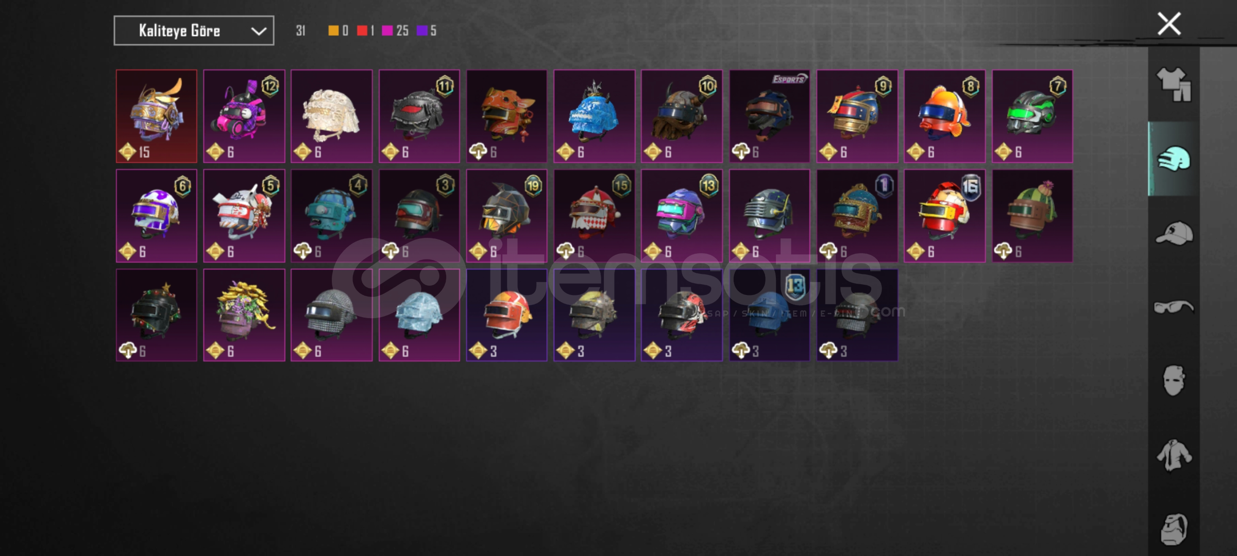The image size is (1237, 556).
Task: Close the inventory with X icon
Action: click(x=1169, y=24)
